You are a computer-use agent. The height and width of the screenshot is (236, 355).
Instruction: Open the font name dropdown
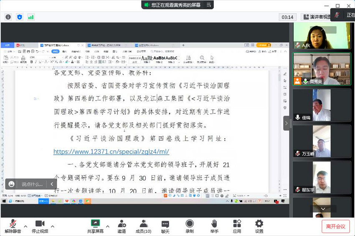(x=40, y=58)
